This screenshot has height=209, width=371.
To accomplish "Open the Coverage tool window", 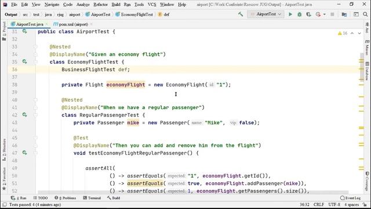I will click(x=367, y=181).
